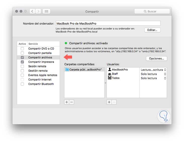
Task: Select the MacBookPro user row
Action: click(x=123, y=70)
